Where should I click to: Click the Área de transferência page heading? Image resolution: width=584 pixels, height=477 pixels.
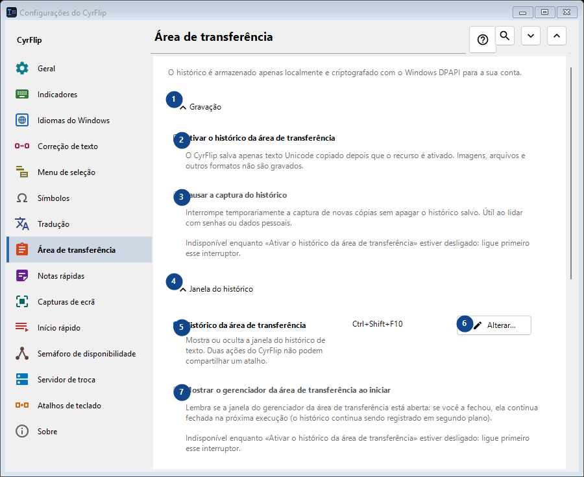(213, 37)
